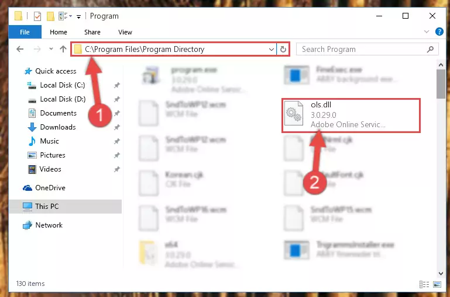Unpin Downloads using its pin icon

coord(117,127)
